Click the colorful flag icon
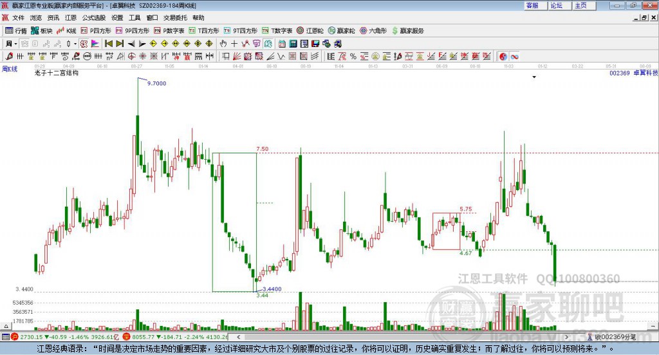This screenshot has height=355, width=659. 95,44
